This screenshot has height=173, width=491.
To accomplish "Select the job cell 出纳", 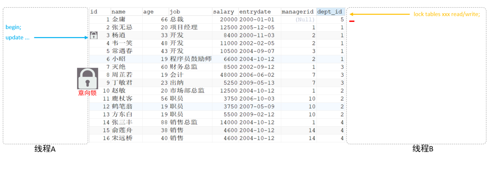I will [x=176, y=83].
